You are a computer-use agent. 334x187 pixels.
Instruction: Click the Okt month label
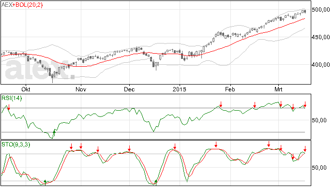tap(26, 89)
